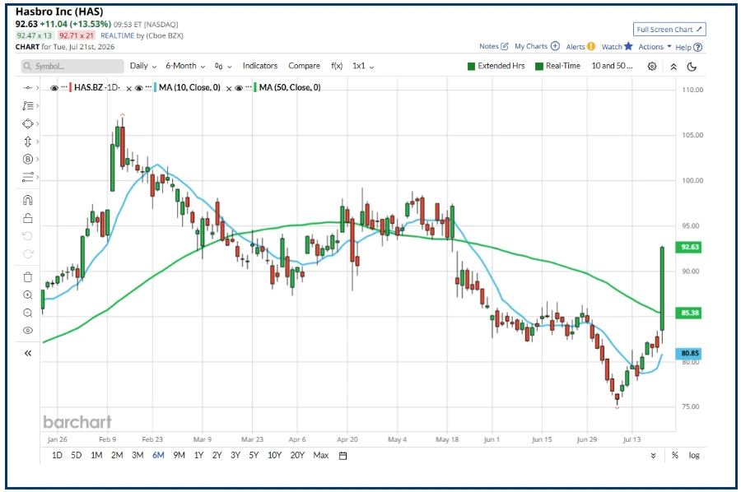741x492 pixels.
Task: Collapse toolbar with double chevron up icon
Action: (673, 67)
